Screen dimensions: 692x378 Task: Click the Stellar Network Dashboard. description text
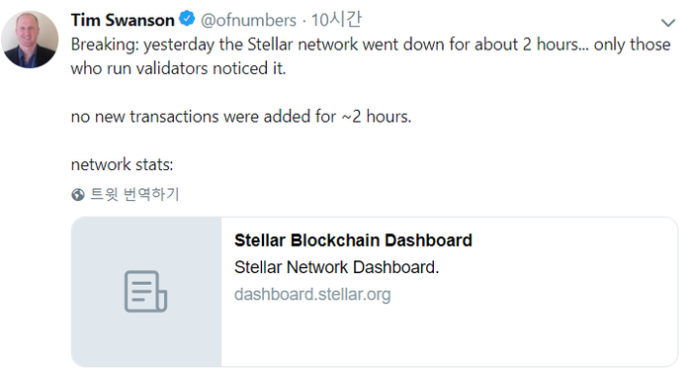pyautogui.click(x=337, y=267)
